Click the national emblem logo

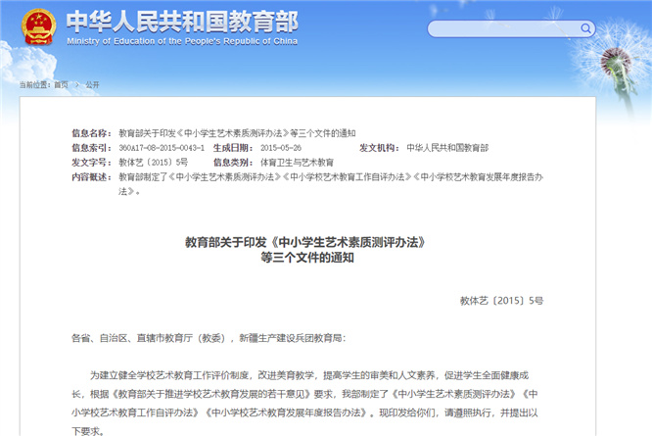(x=39, y=26)
